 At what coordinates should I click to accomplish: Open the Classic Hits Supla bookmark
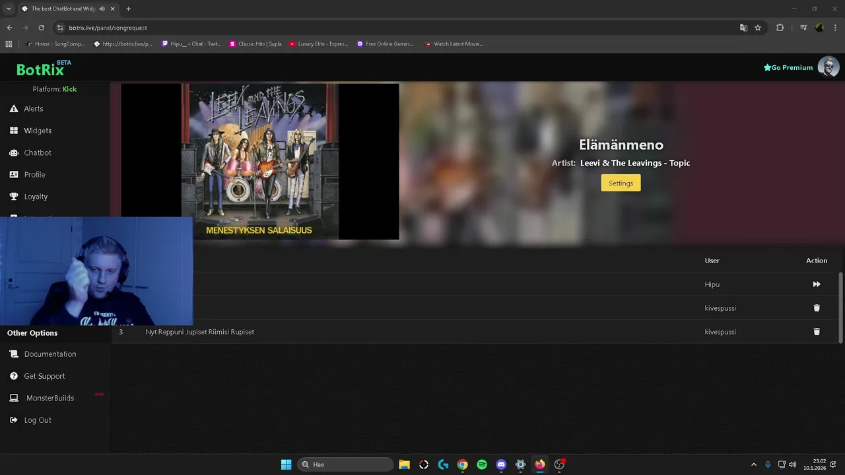[x=255, y=44]
